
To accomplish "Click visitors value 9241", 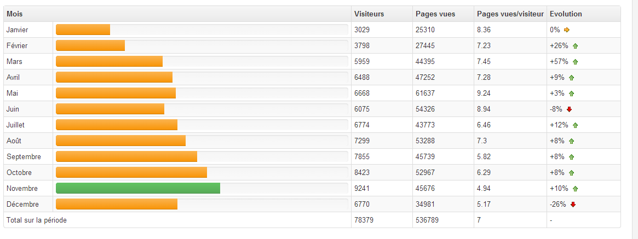I will tap(362, 188).
